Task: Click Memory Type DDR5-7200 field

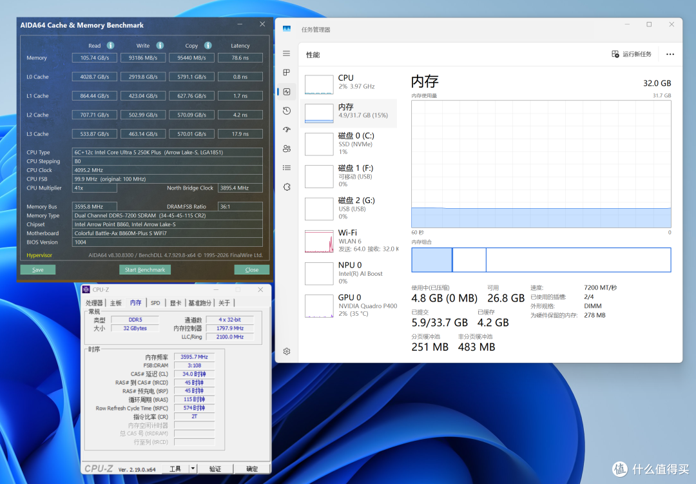Action: click(x=168, y=215)
